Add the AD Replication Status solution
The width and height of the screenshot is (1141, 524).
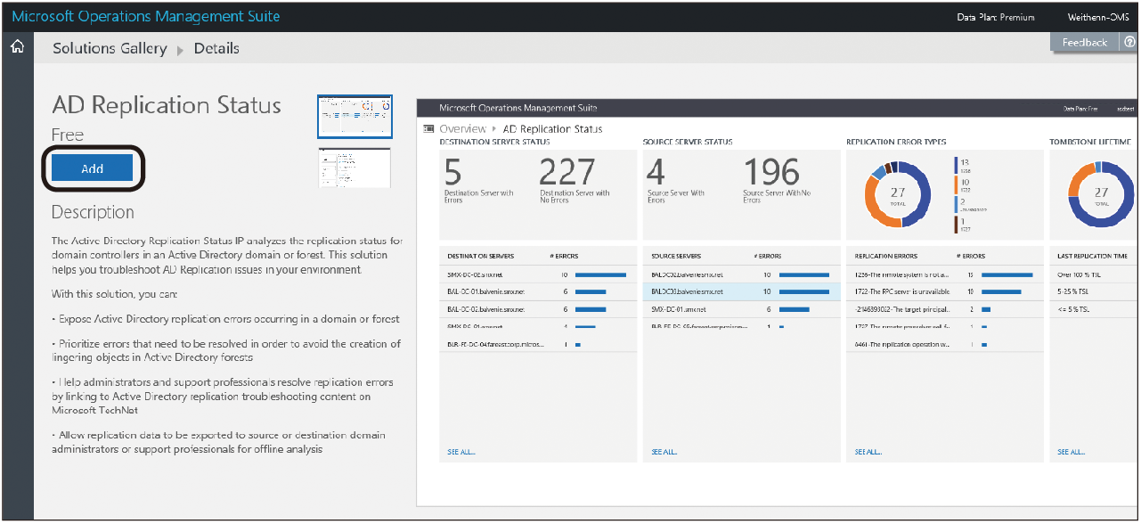[92, 168]
